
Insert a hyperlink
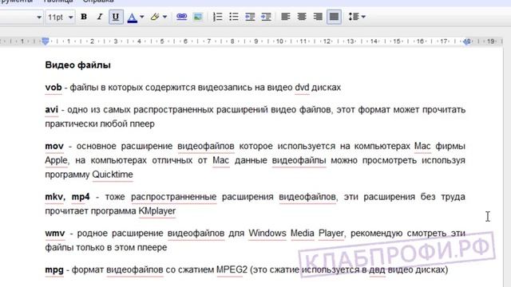pos(181,17)
